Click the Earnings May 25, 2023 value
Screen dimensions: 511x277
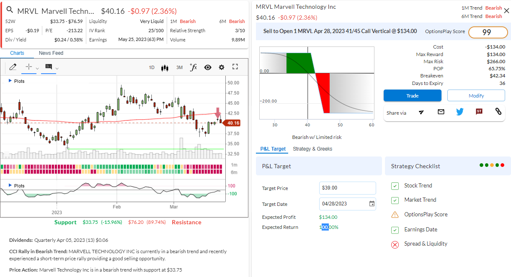141,40
